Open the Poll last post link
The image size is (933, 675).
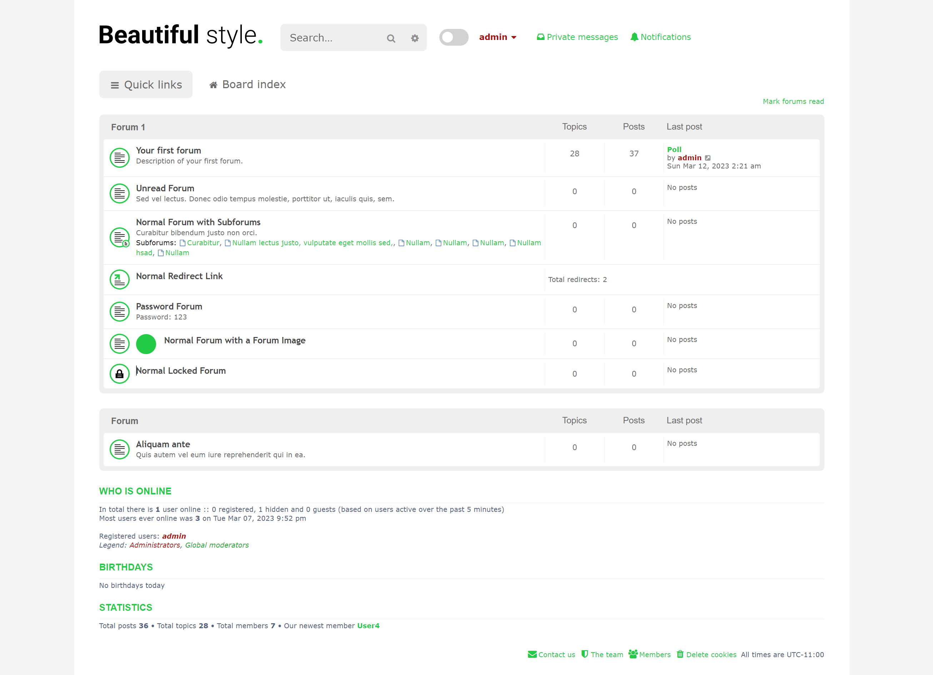674,149
